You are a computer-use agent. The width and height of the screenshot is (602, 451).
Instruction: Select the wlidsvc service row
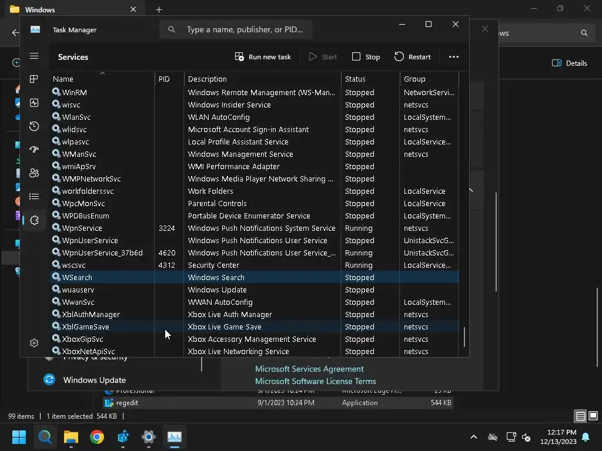click(254, 129)
